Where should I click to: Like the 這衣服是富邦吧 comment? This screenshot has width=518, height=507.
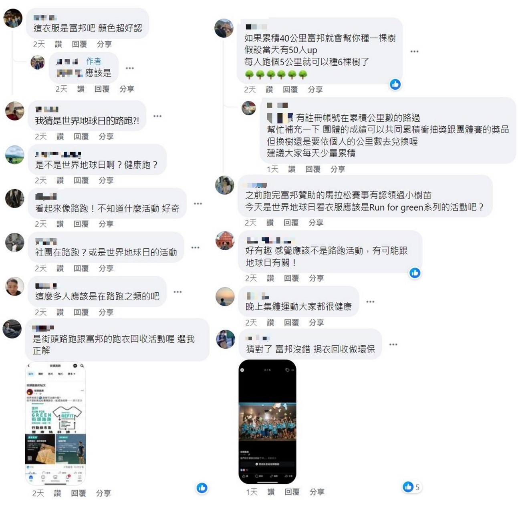click(x=58, y=44)
